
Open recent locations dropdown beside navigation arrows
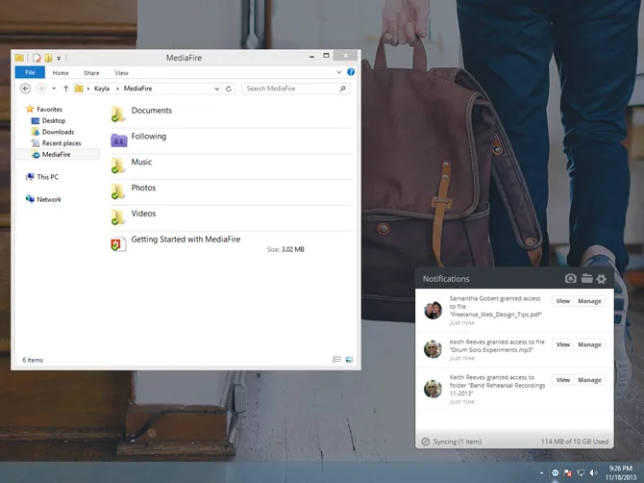53,89
